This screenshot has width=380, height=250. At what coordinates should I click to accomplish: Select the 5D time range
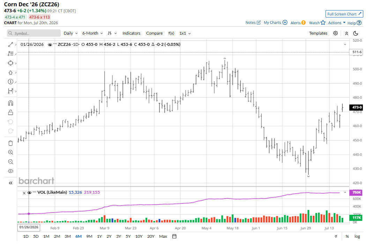36,236
